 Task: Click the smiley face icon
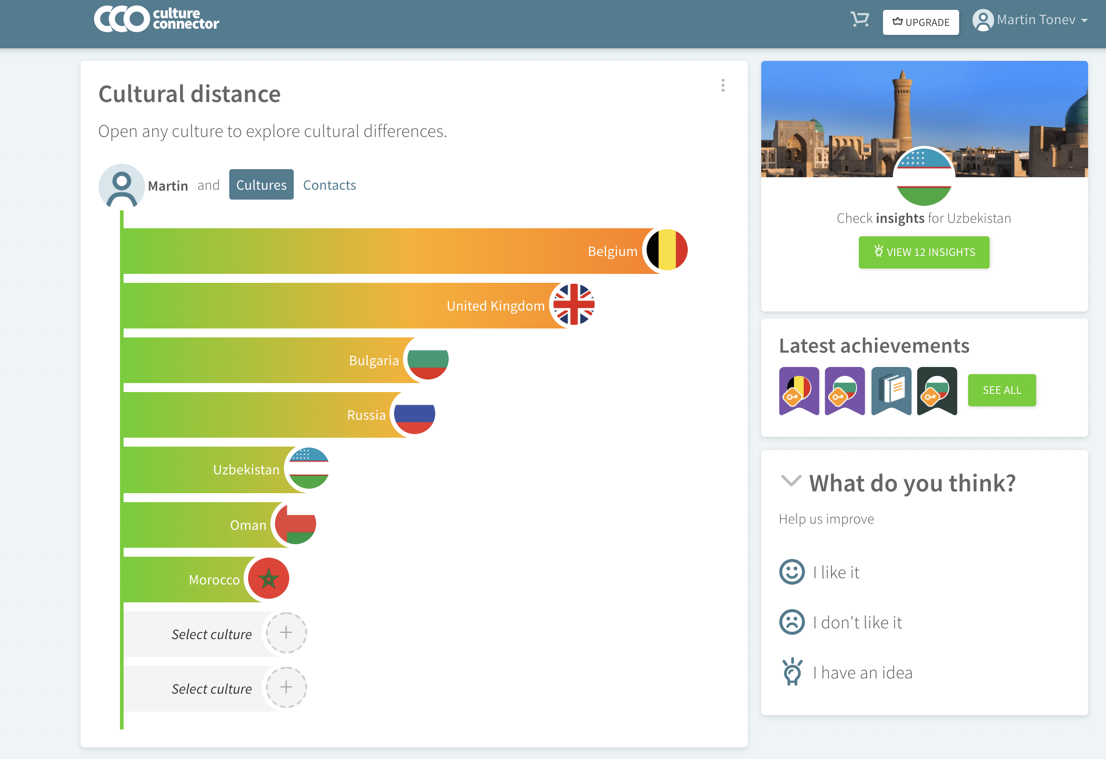(x=792, y=571)
